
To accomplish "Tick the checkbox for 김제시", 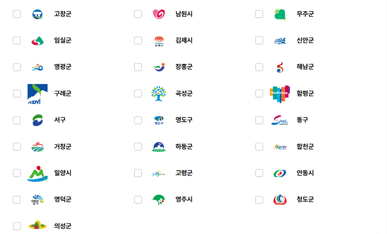I will pyautogui.click(x=138, y=40).
